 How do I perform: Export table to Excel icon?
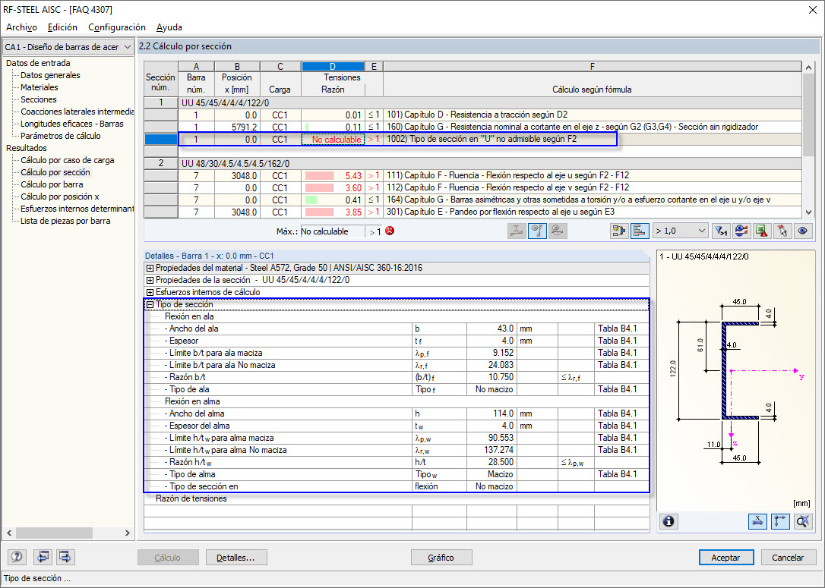coord(761,231)
